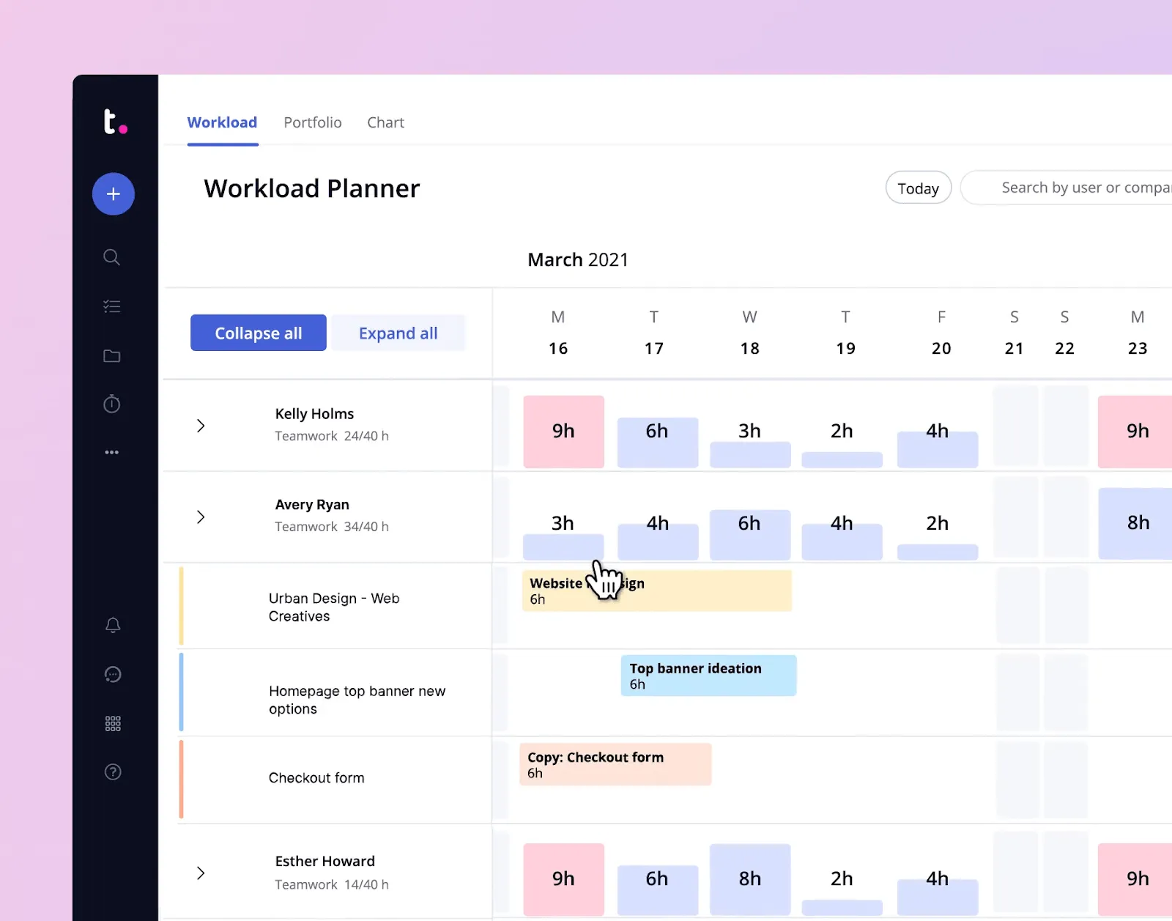Expand Esther Howard row chevron
The height and width of the screenshot is (921, 1172).
pos(201,873)
